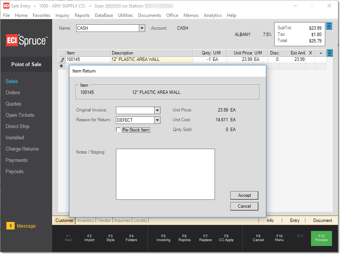Expand the customer Name dropdown
This screenshot has height=255, width=341.
(x=142, y=28)
